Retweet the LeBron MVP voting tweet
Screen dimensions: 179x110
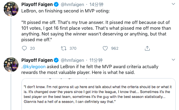pyautogui.click(x=64, y=48)
